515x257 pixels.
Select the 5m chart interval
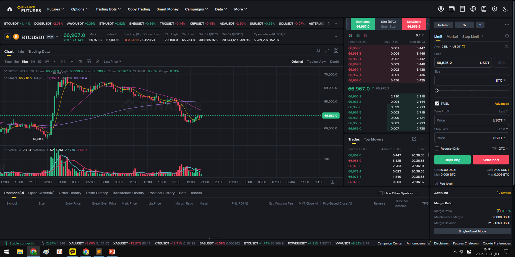pos(17,62)
